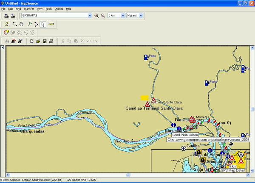Screen dimensions: 255x183
Task: Select the Distance/Bearing measure tool
Action: tap(51, 24)
